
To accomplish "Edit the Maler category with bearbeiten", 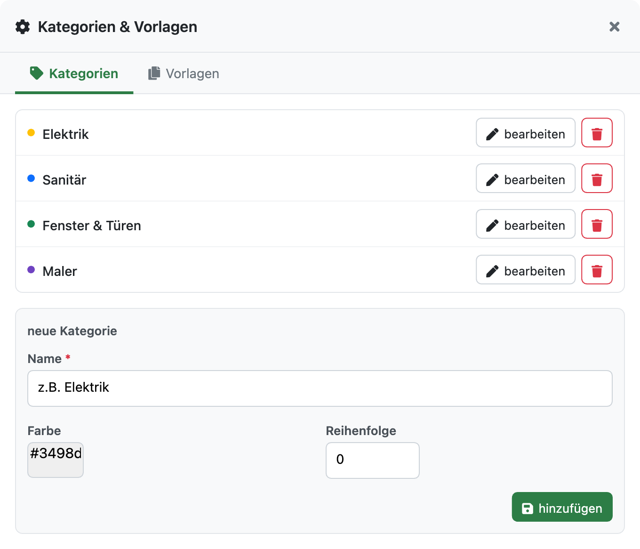I will point(526,270).
